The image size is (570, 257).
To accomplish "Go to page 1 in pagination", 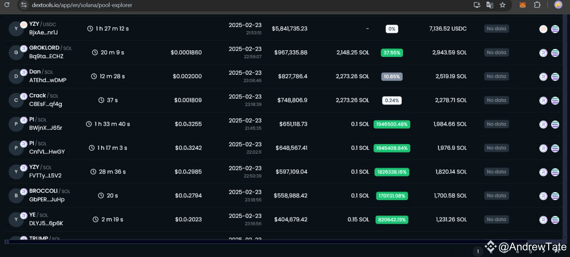I will coord(478,252).
